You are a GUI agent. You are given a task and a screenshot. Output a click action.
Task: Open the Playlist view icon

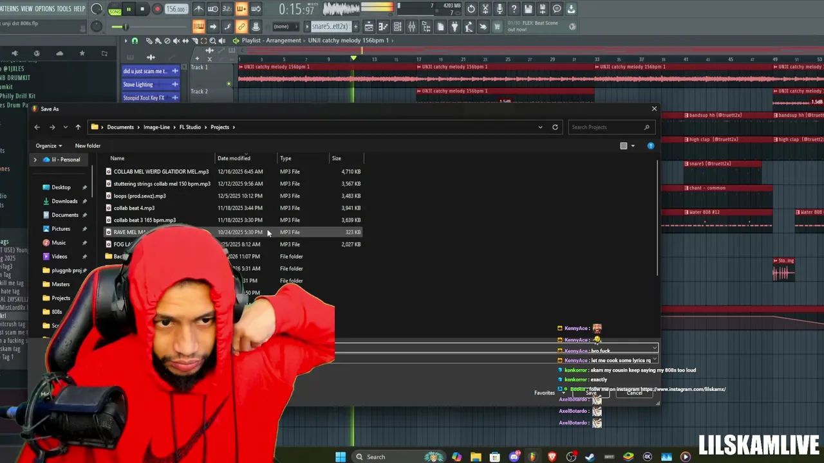(369, 26)
